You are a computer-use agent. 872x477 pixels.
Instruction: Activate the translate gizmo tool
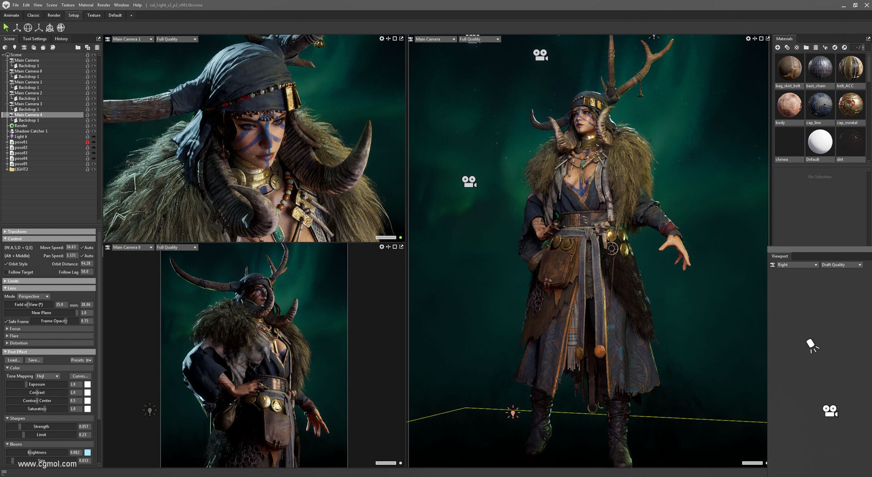pyautogui.click(x=17, y=28)
